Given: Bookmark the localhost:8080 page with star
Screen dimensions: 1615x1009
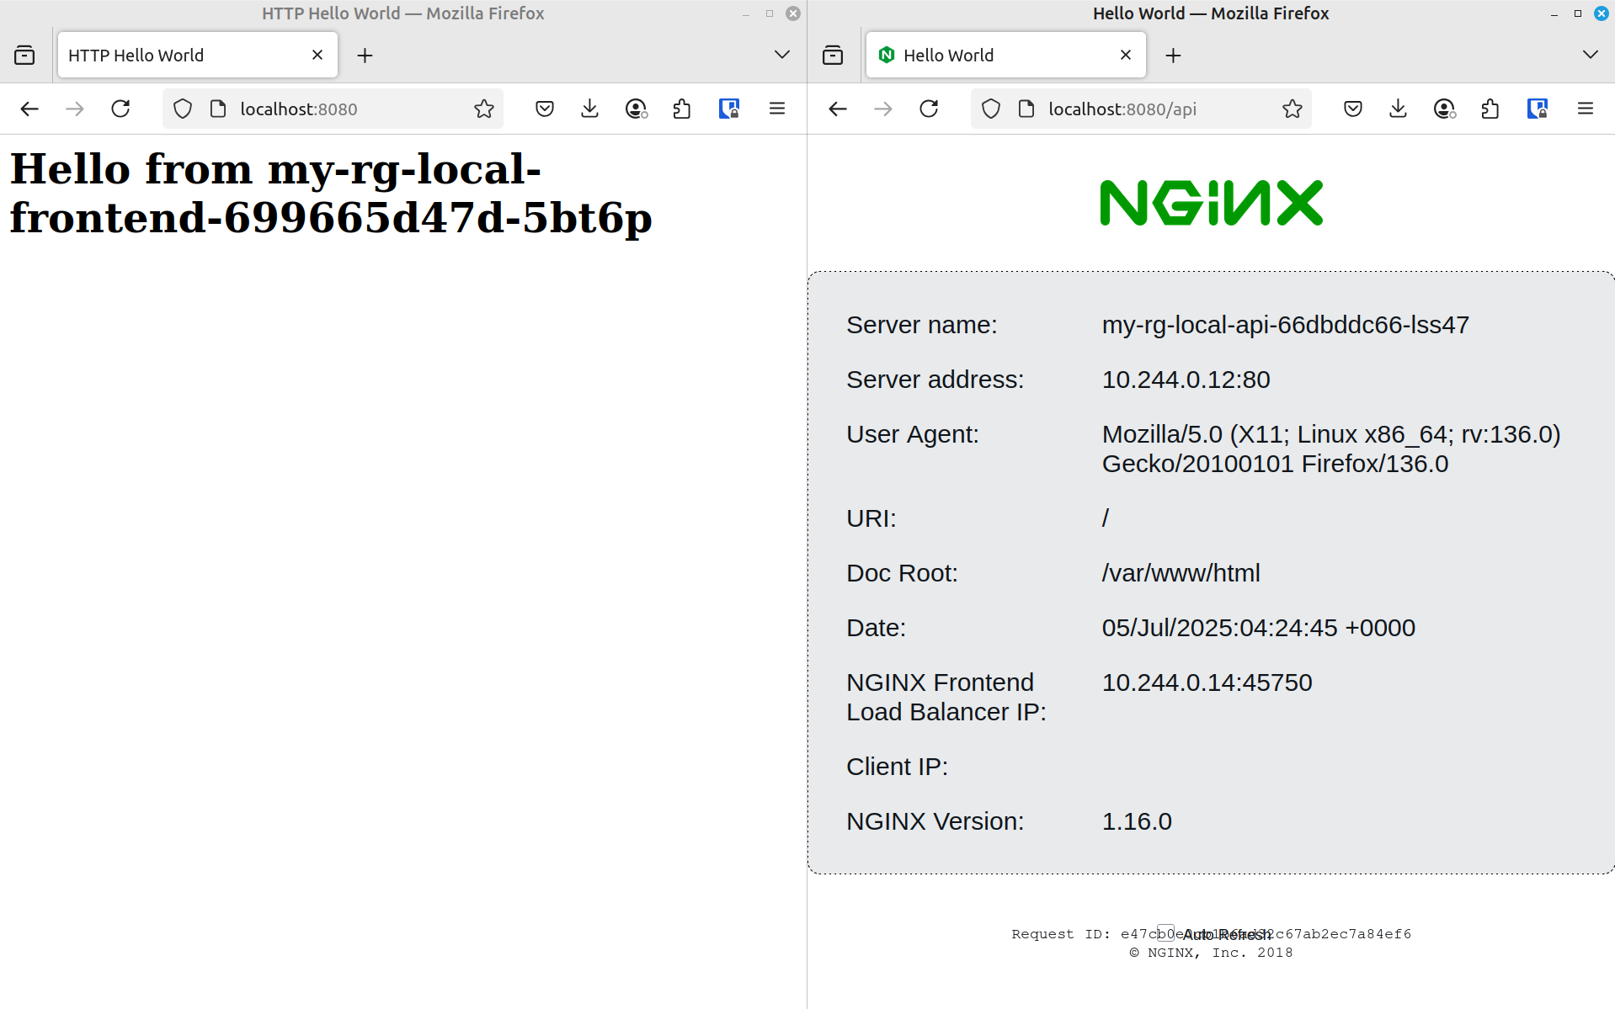Looking at the screenshot, I should [483, 109].
